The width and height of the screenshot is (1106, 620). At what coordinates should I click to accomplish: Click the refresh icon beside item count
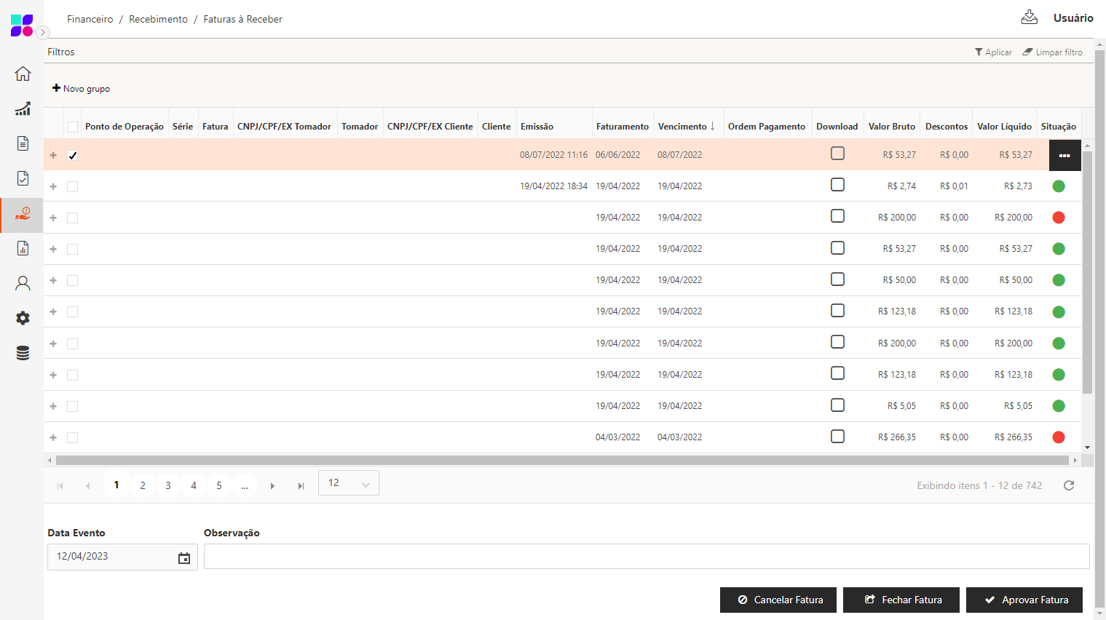click(1068, 485)
